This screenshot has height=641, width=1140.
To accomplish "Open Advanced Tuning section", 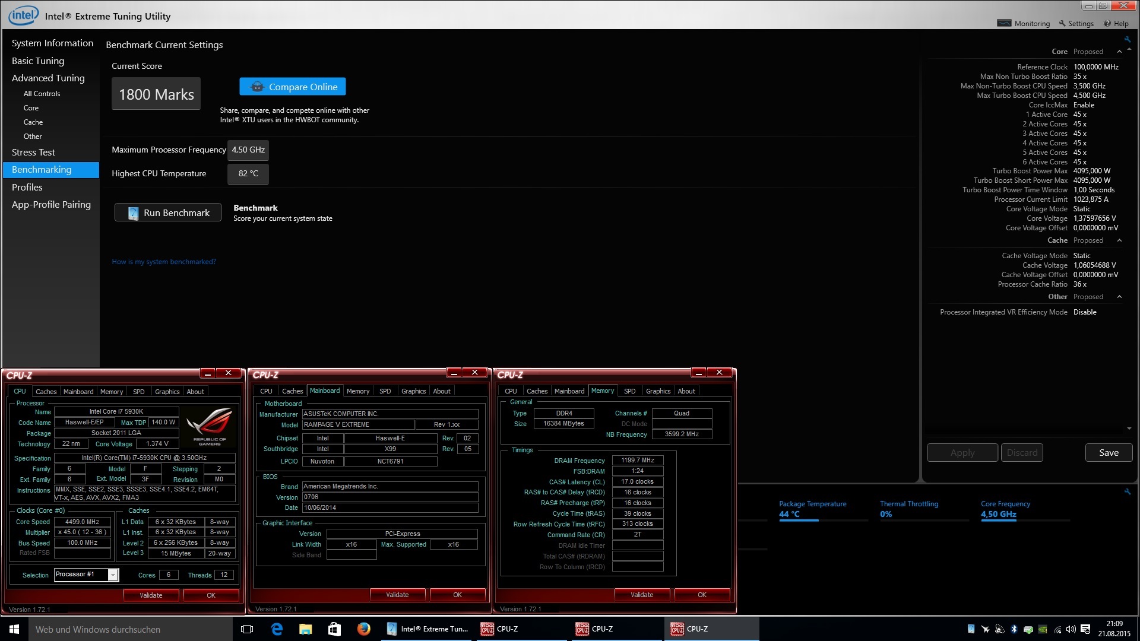I will (x=48, y=78).
